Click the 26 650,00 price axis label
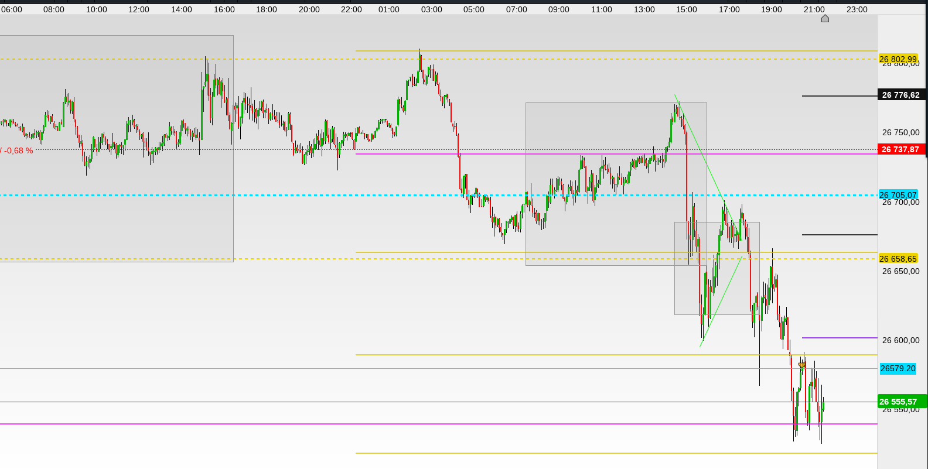The width and height of the screenshot is (928, 469). click(900, 271)
